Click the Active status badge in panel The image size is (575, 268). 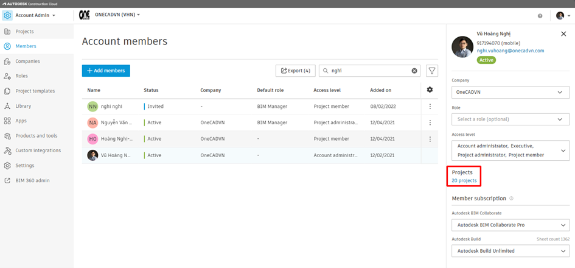coord(486,60)
